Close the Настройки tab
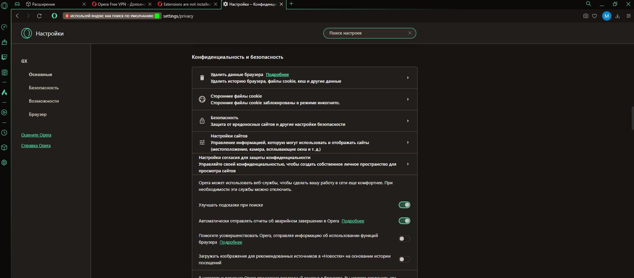 (x=281, y=4)
